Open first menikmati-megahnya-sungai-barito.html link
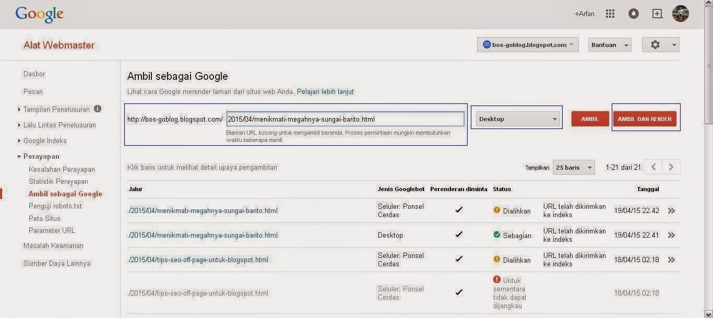This screenshot has height=318, width=713. tap(203, 211)
